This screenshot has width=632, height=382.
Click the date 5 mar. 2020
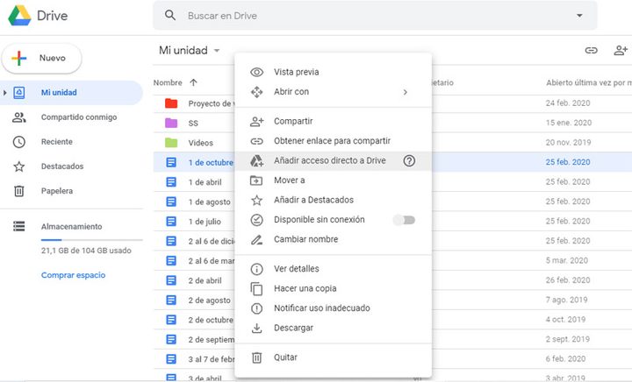[x=567, y=260]
